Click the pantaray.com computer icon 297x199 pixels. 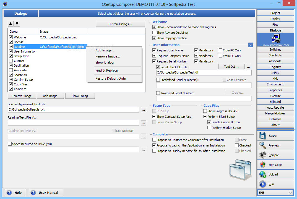click(x=276, y=39)
